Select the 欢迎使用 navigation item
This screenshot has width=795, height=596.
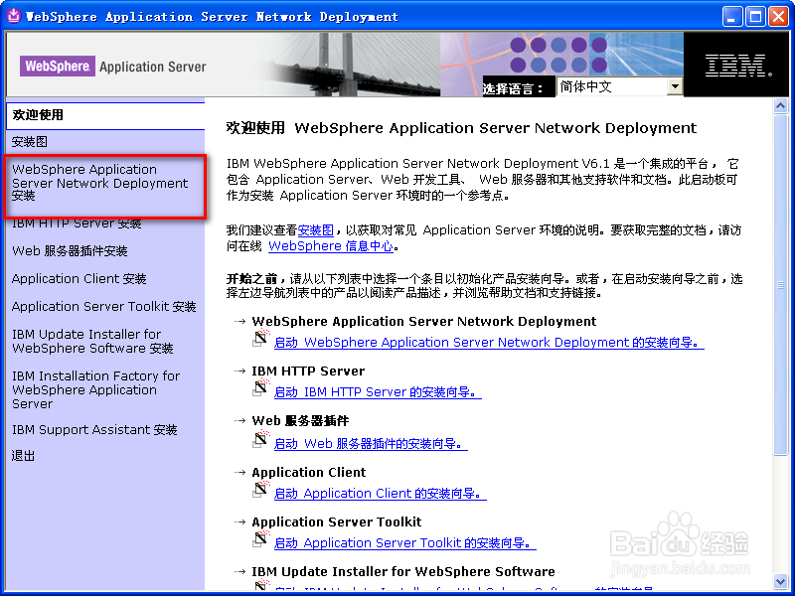[105, 115]
